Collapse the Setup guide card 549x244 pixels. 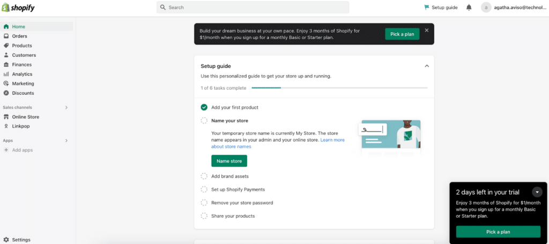pos(426,66)
